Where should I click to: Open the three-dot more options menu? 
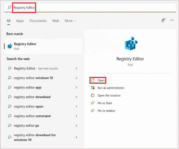click(x=172, y=20)
